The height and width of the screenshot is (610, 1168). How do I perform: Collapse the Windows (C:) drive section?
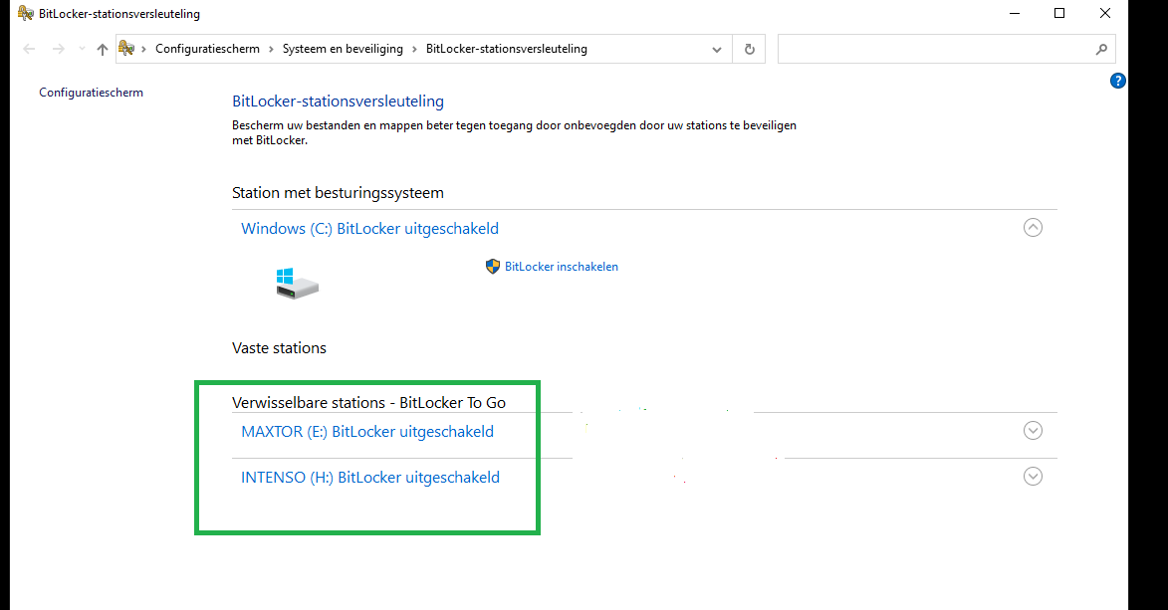[x=1033, y=227]
